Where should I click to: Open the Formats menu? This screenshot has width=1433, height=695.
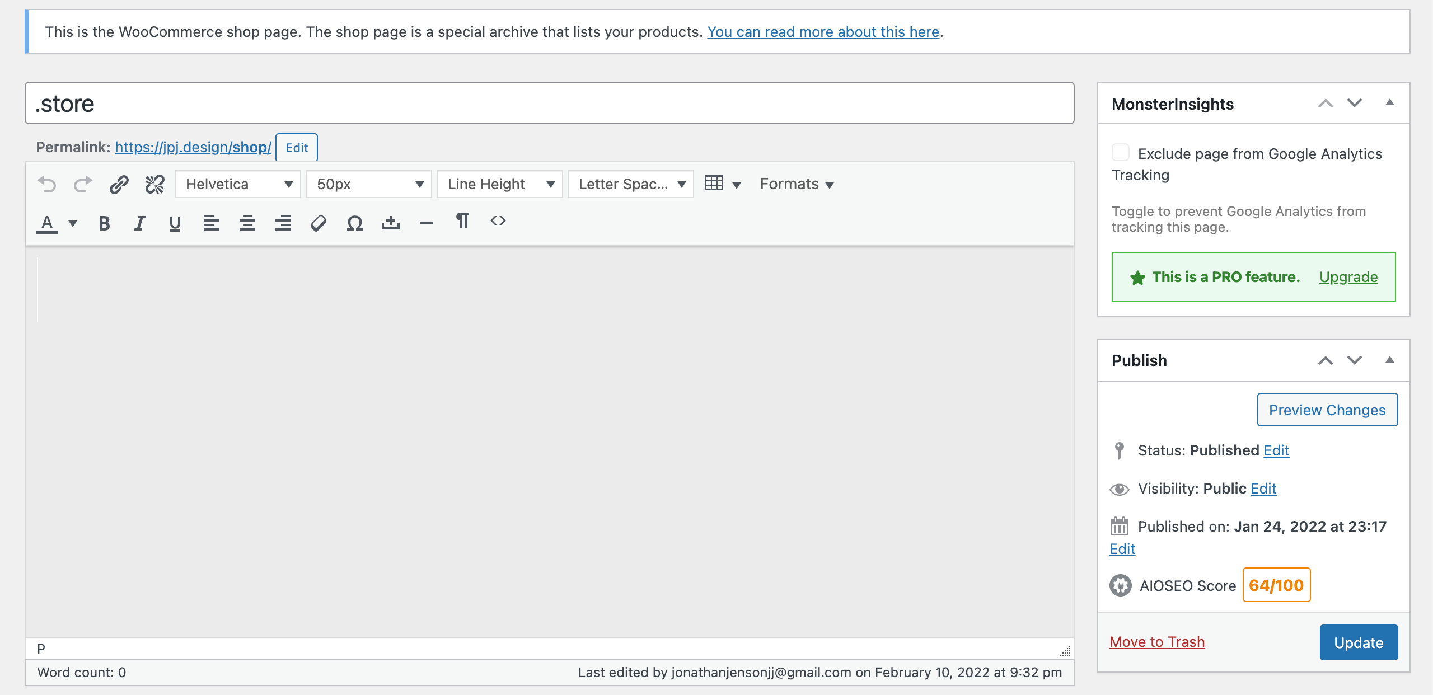point(796,184)
